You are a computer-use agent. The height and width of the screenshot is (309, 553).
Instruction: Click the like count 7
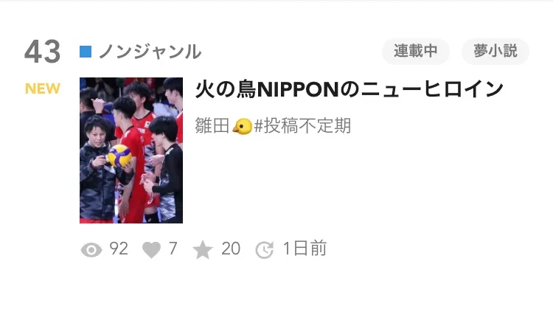tap(173, 249)
